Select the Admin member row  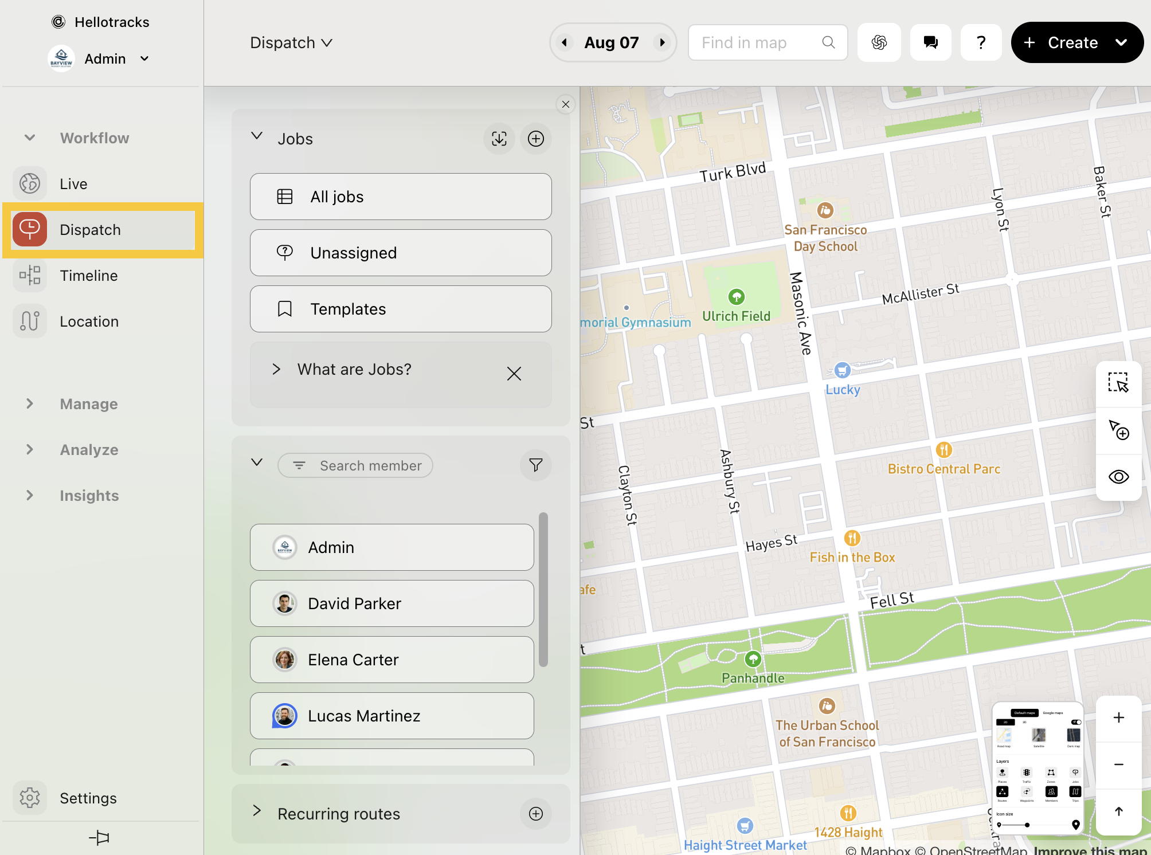click(x=392, y=547)
